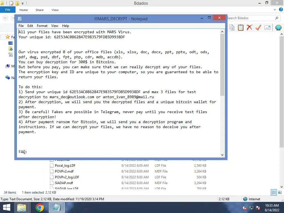Click the Notepad icon in the title bar

(20, 19)
